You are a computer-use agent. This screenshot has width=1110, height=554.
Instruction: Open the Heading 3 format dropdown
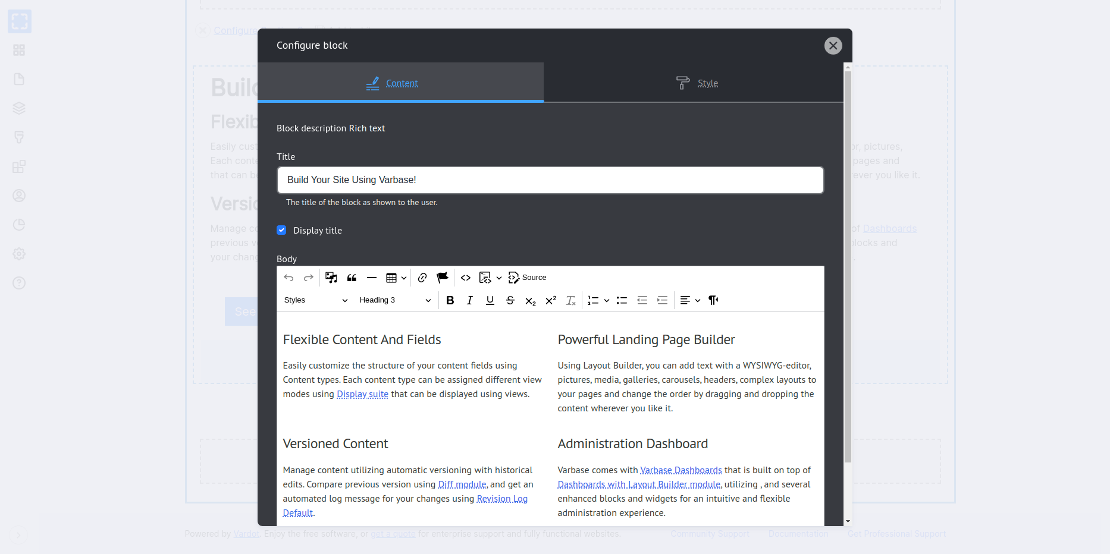(x=395, y=300)
